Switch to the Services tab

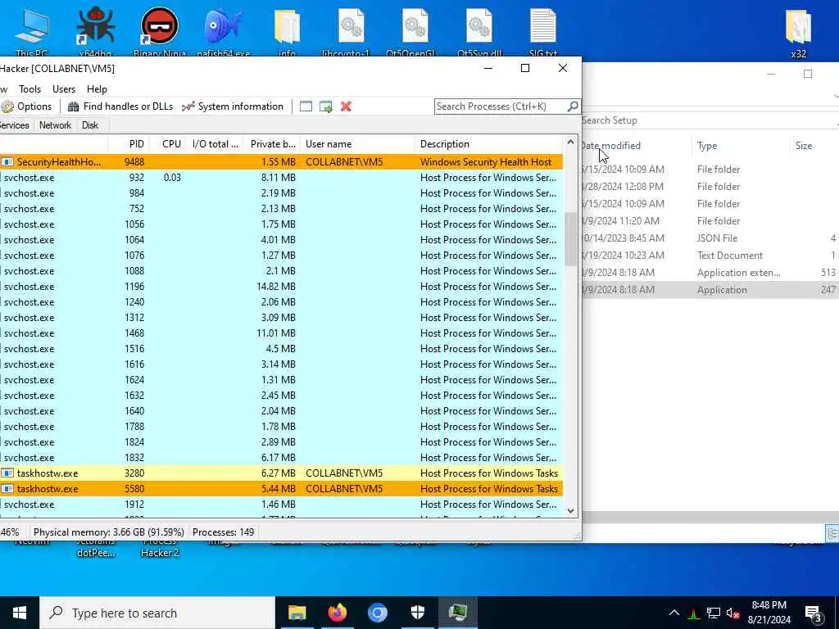pos(15,125)
